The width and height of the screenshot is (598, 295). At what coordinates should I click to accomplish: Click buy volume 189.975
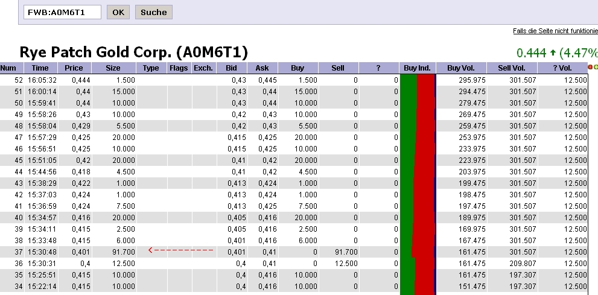coord(472,217)
